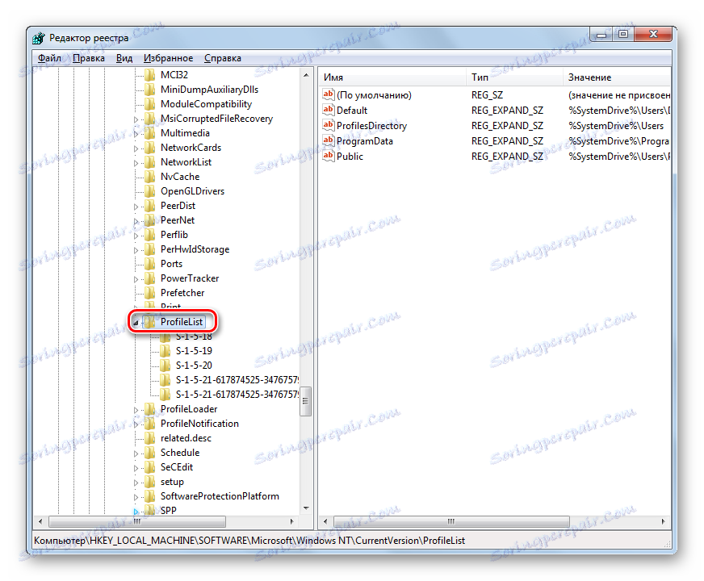
Task: Click the Registry Editor title bar icon
Action: click(39, 38)
